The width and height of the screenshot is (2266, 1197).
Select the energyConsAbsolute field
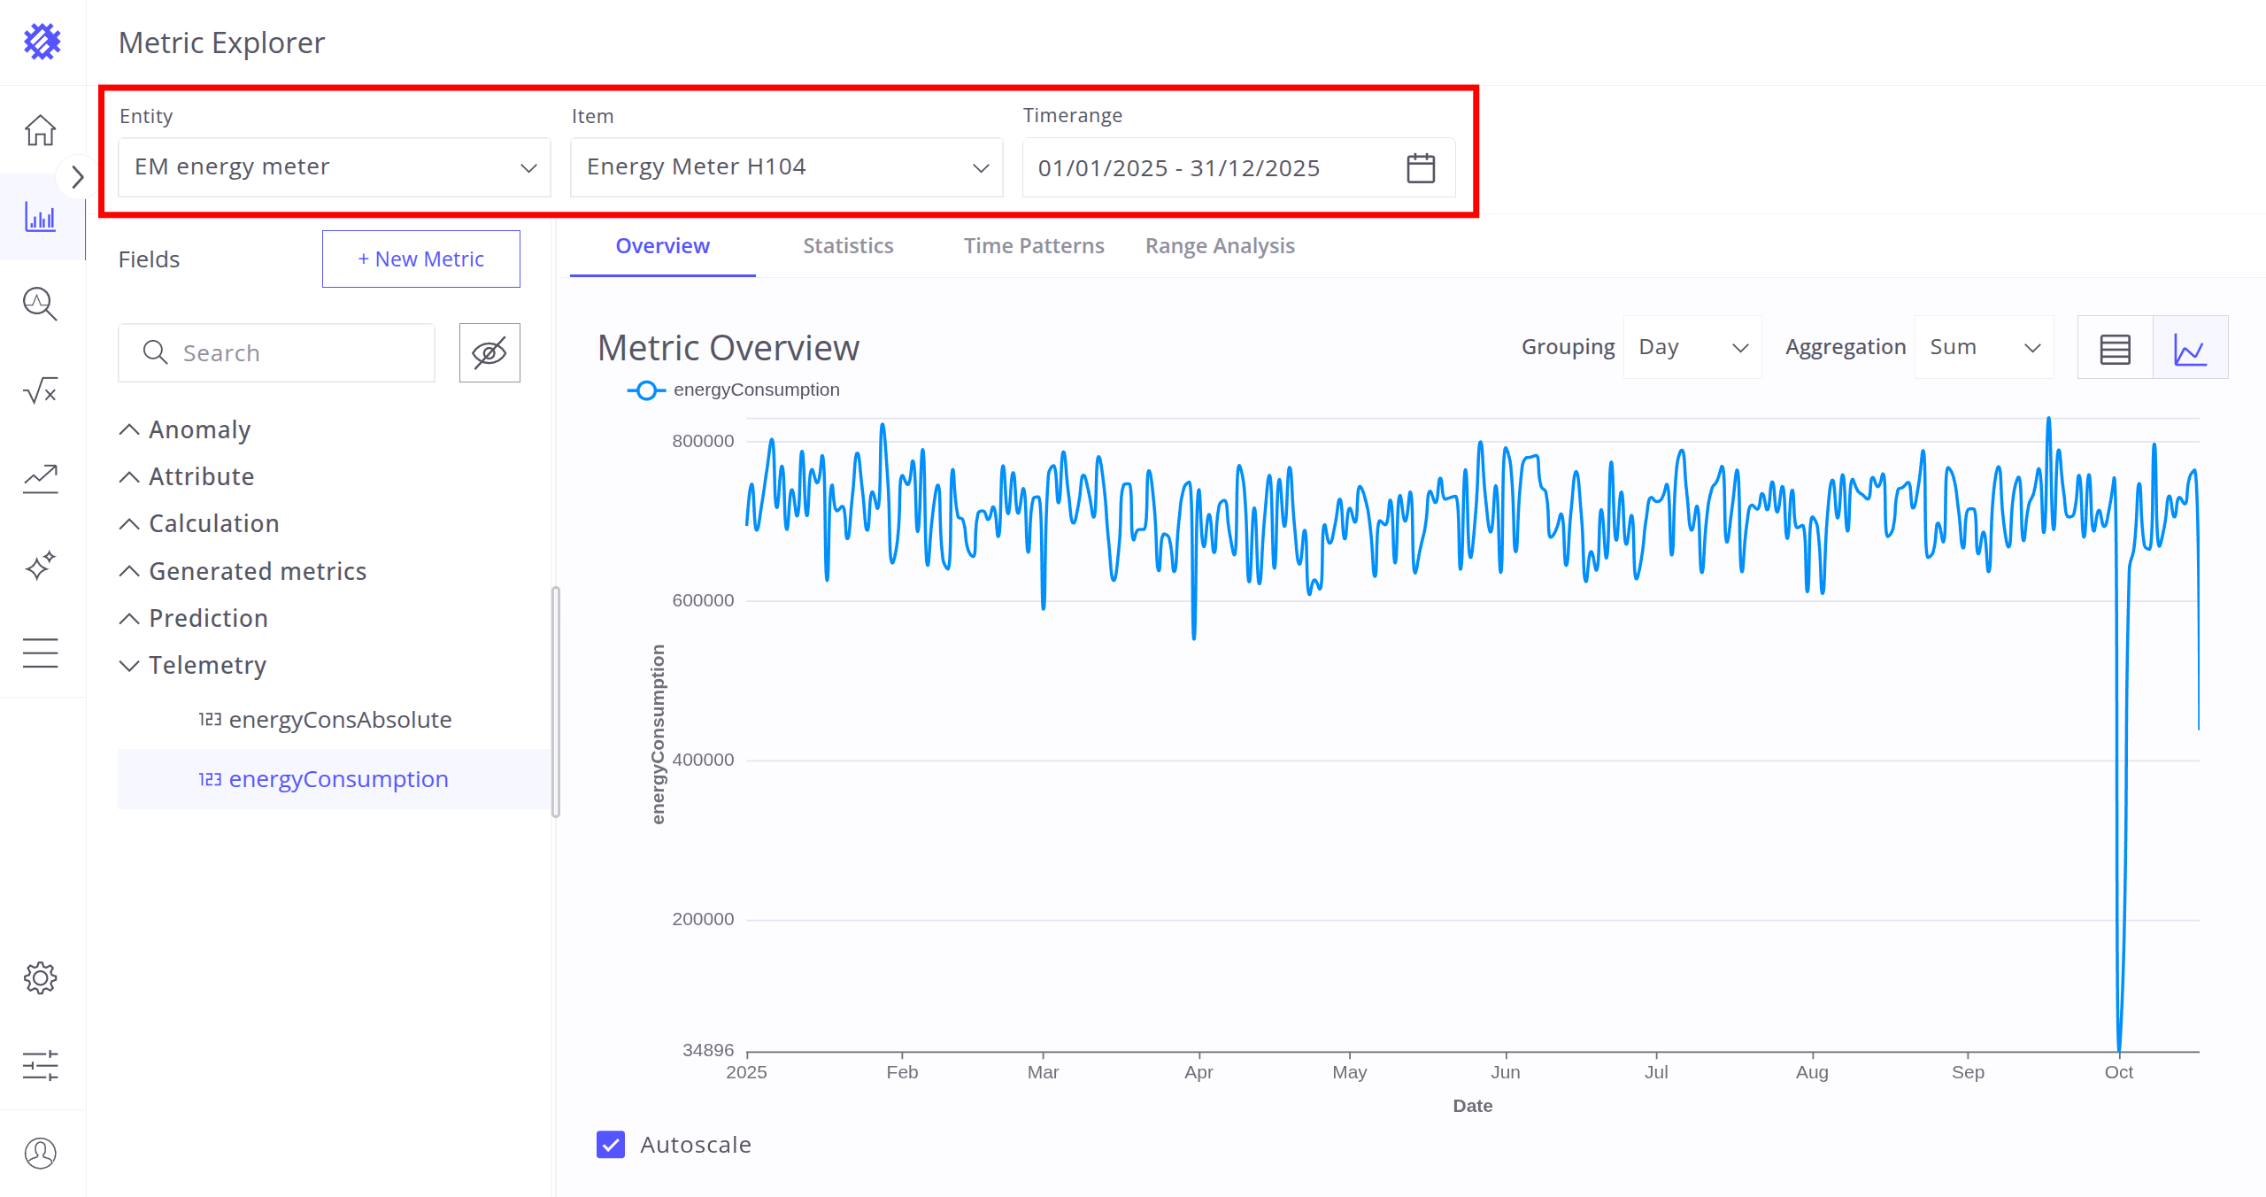pyautogui.click(x=340, y=720)
